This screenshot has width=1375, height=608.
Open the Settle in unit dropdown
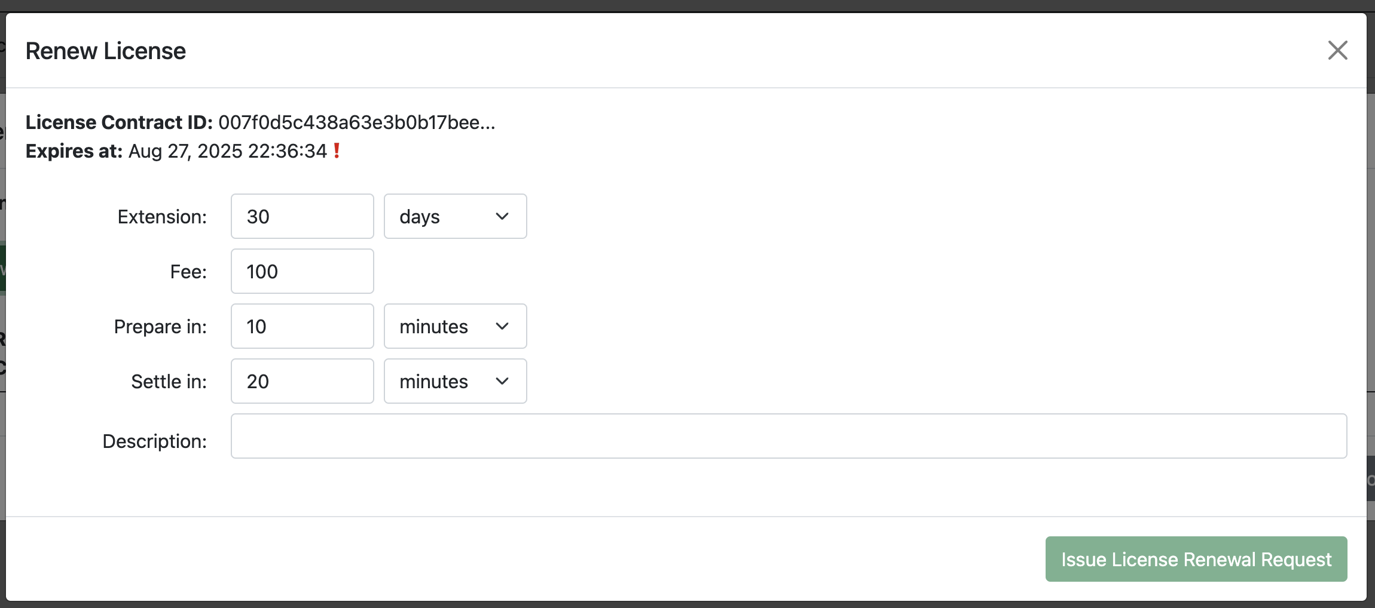click(x=454, y=381)
